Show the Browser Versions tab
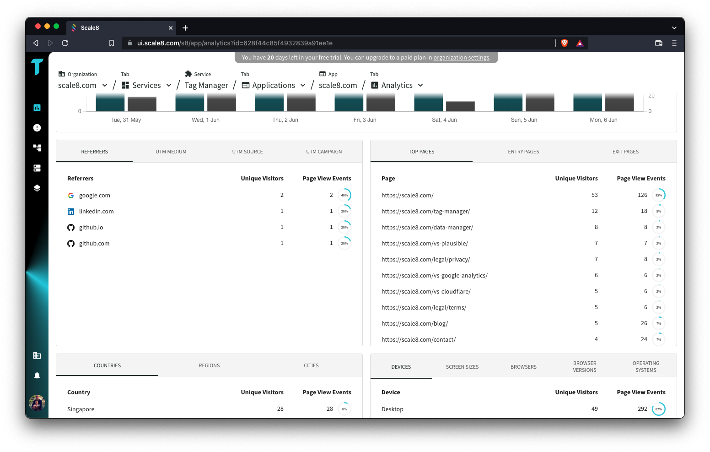Viewport: 710px width, 452px height. coord(585,367)
